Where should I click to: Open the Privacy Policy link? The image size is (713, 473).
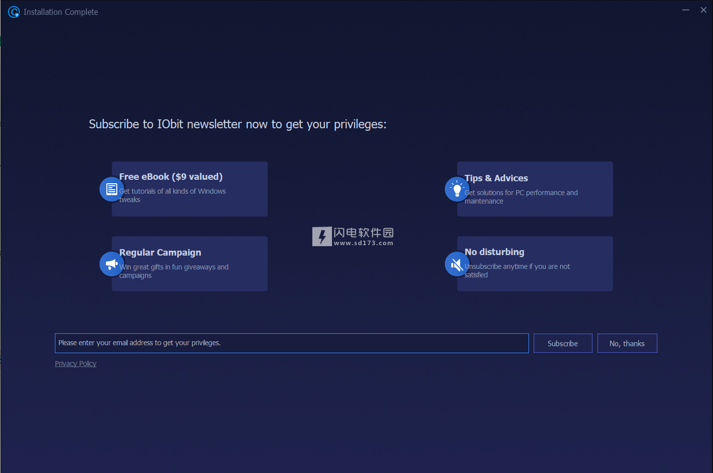76,364
